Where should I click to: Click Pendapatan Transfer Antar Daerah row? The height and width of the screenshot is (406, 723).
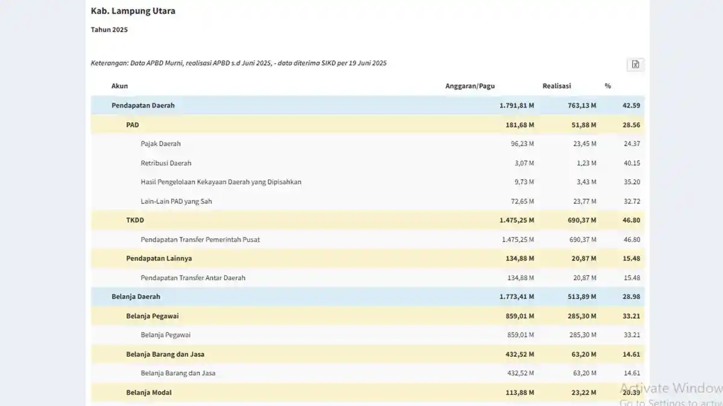coord(368,278)
